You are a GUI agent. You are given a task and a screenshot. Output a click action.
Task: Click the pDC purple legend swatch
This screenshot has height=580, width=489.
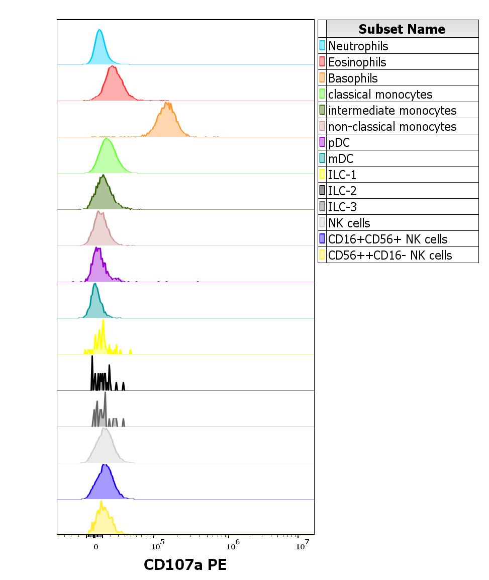[x=323, y=142]
